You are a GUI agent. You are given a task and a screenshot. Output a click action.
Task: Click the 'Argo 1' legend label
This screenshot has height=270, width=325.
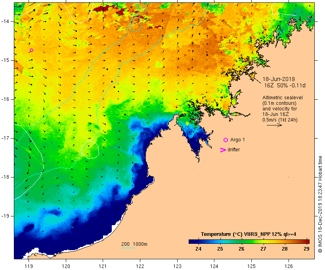pos(237,140)
